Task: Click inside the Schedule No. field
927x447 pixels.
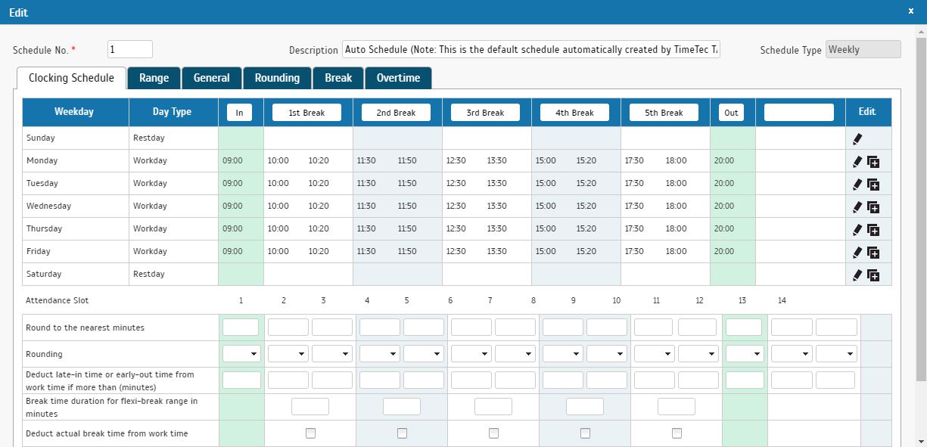Action: coord(129,48)
